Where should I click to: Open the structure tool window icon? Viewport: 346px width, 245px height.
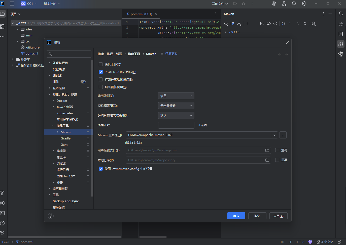(3, 26)
